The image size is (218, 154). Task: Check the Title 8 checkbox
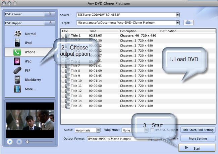point(63,71)
